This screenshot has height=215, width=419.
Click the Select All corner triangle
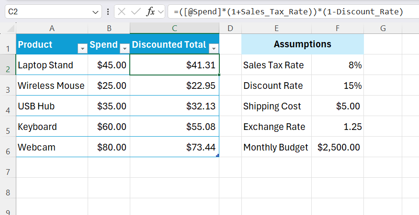(11, 29)
